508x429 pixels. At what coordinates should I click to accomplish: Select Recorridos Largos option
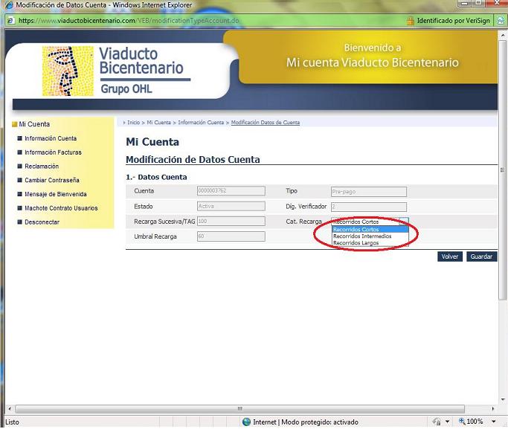370,243
